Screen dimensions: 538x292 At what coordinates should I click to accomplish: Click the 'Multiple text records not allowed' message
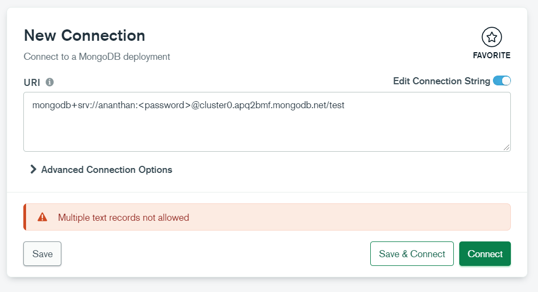pos(123,218)
